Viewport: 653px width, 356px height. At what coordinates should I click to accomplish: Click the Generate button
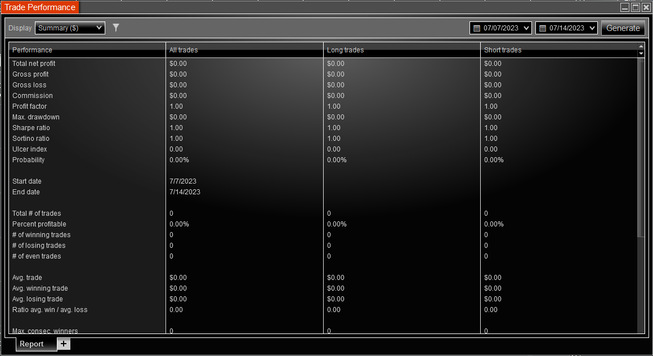[x=623, y=28]
